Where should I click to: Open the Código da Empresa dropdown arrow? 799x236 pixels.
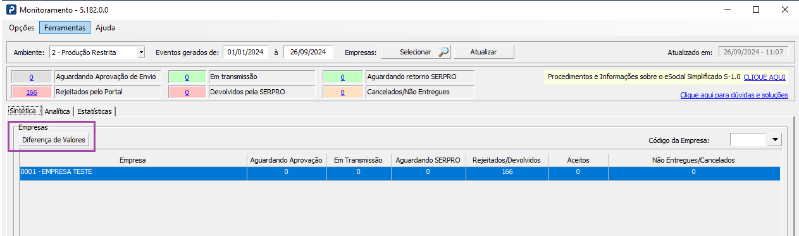[775, 139]
